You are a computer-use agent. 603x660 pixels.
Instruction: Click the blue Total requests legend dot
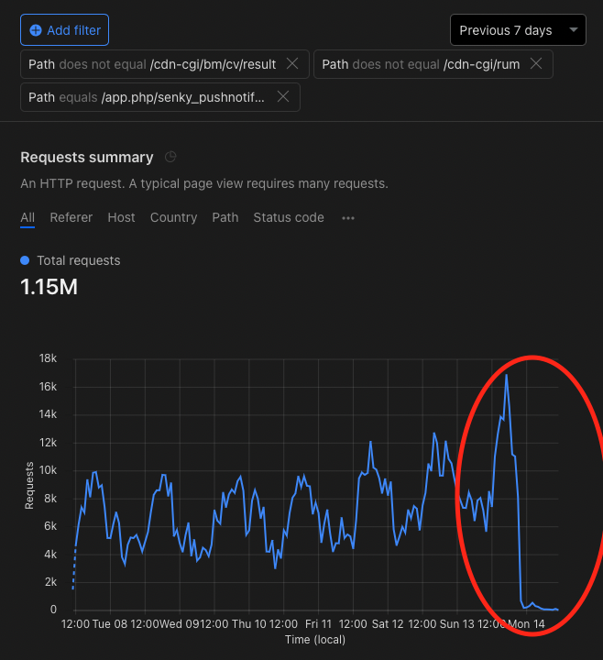click(x=25, y=261)
